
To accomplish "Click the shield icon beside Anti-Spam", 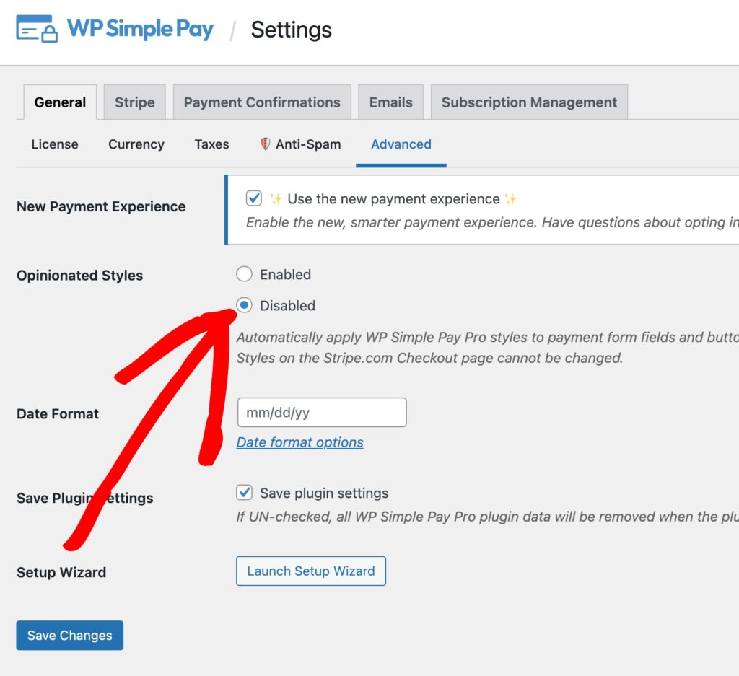I will pos(266,144).
